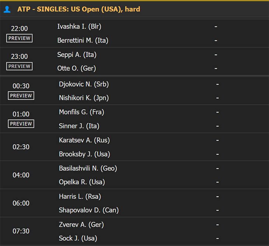Select player Sinner J. (Ita)
Image resolution: width=269 pixels, height=246 pixels.
(x=79, y=126)
